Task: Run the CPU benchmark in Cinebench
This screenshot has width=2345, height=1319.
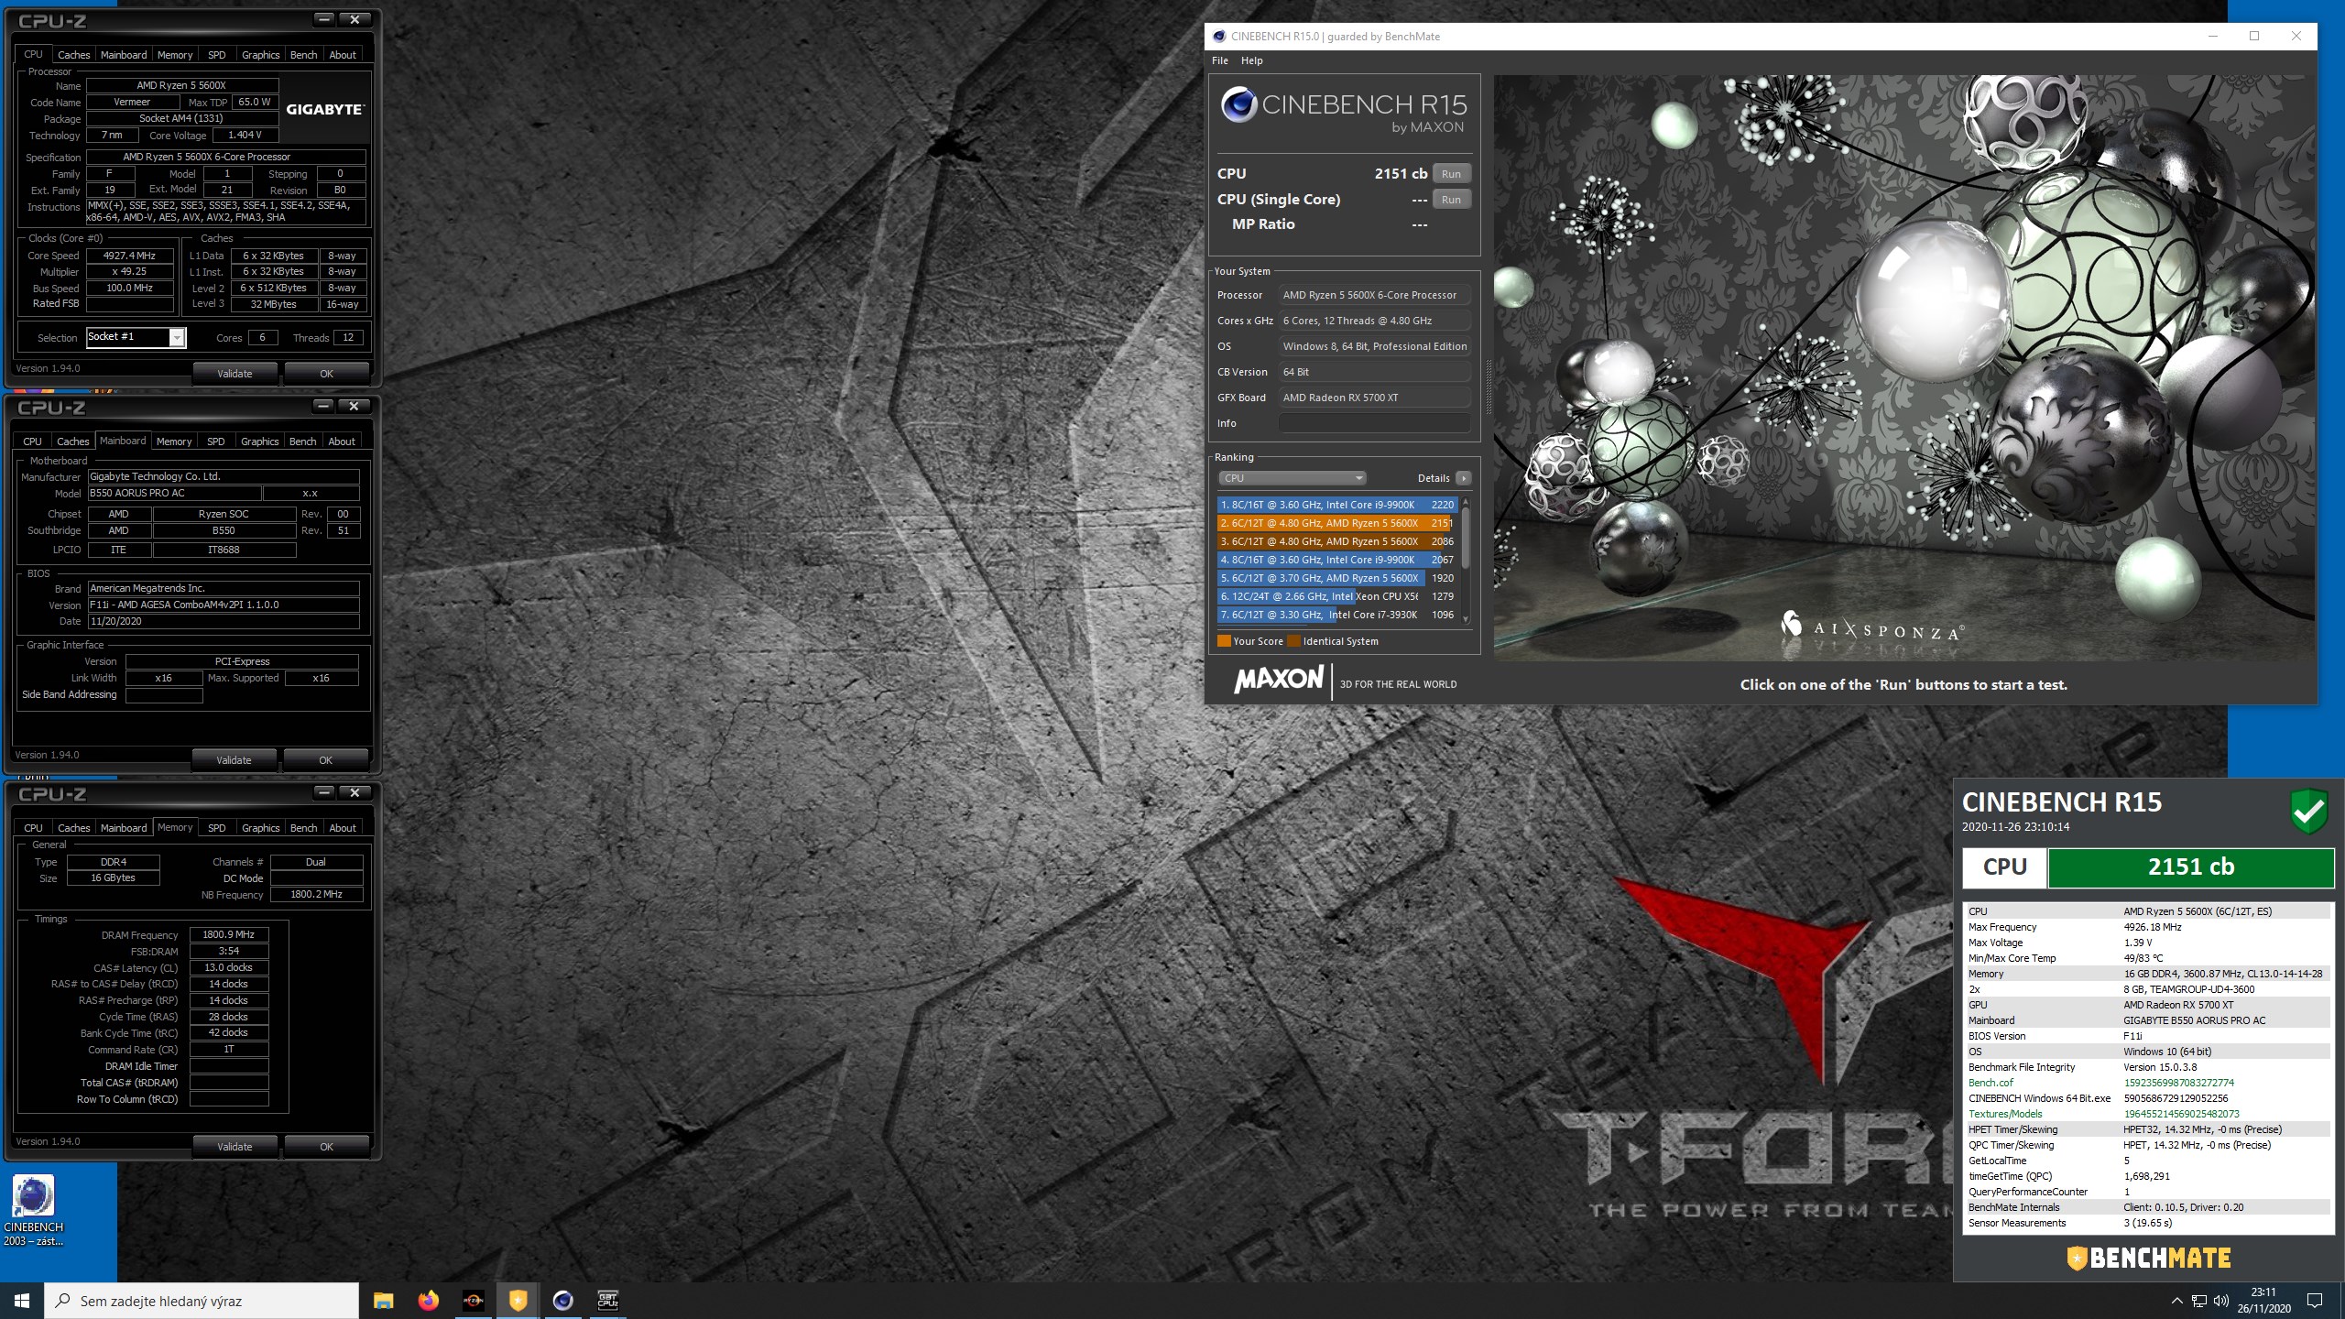Action: coord(1451,174)
